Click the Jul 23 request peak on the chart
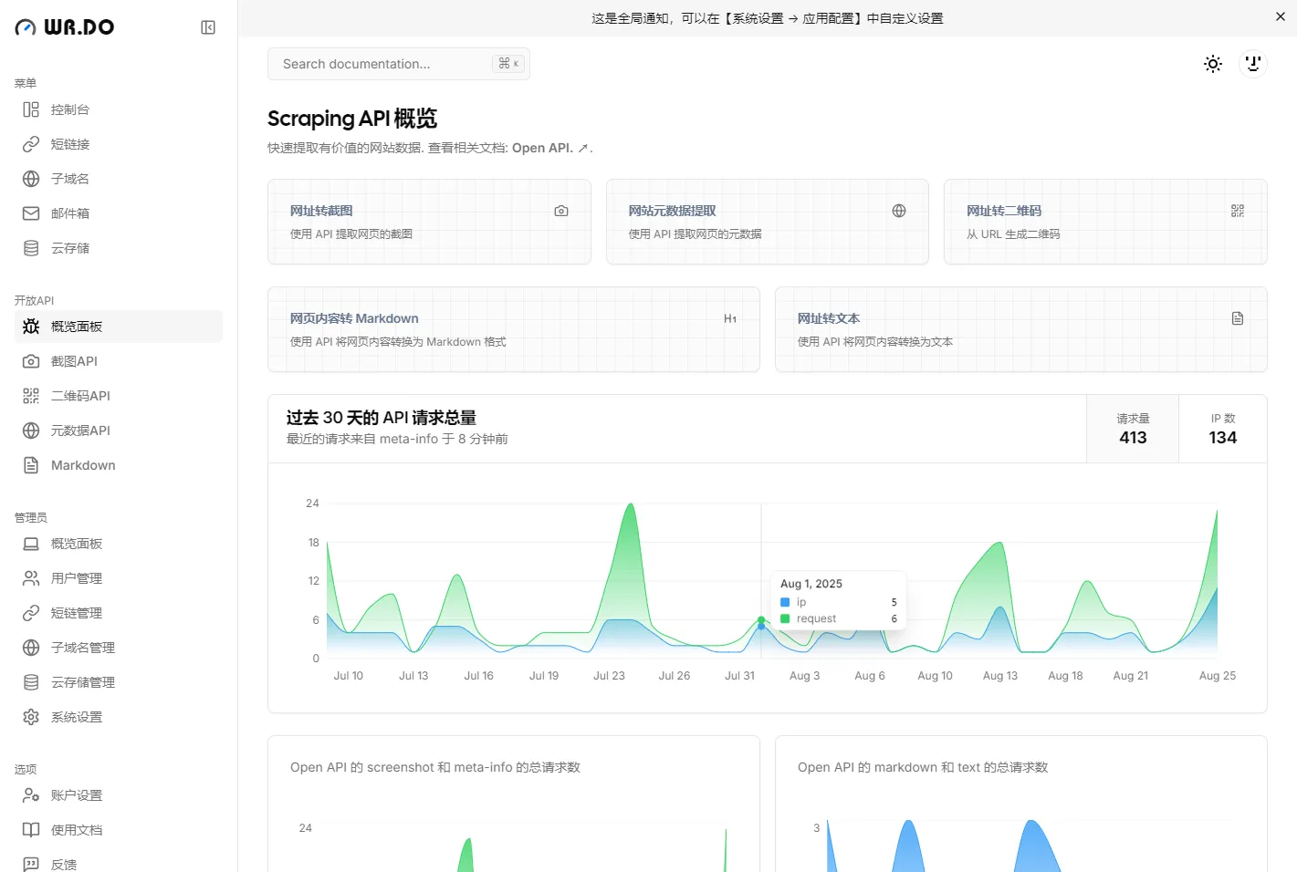The height and width of the screenshot is (872, 1297). click(x=630, y=504)
